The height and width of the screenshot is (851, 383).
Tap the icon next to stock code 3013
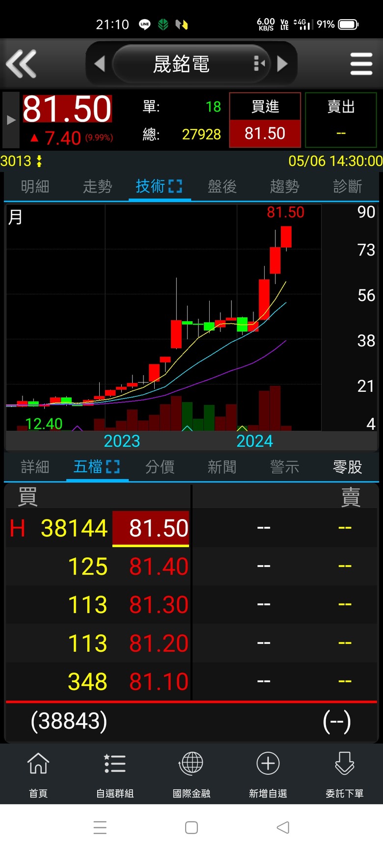[39, 161]
